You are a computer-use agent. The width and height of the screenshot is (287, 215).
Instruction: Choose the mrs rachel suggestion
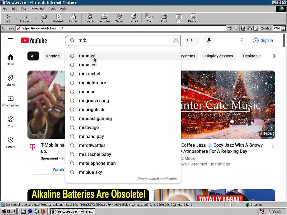123,74
